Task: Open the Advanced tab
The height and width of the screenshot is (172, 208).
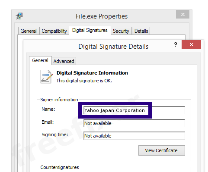Action: tap(64, 61)
